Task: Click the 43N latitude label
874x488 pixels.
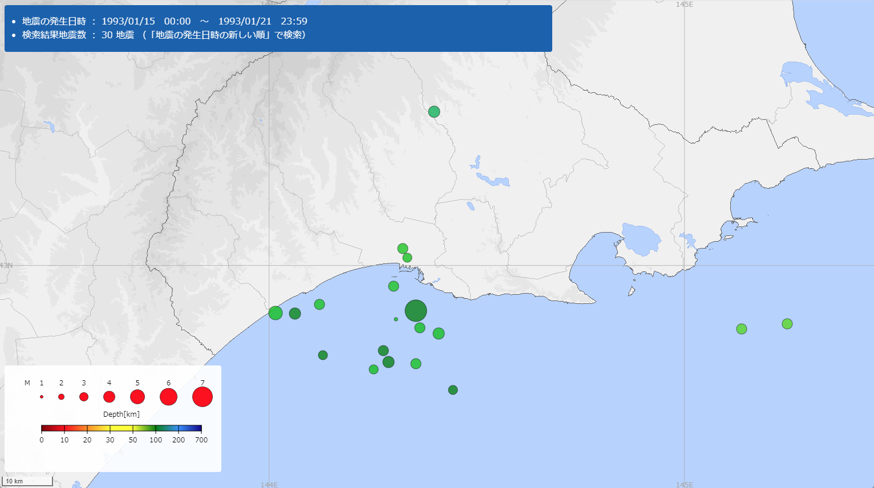Action: (6, 266)
